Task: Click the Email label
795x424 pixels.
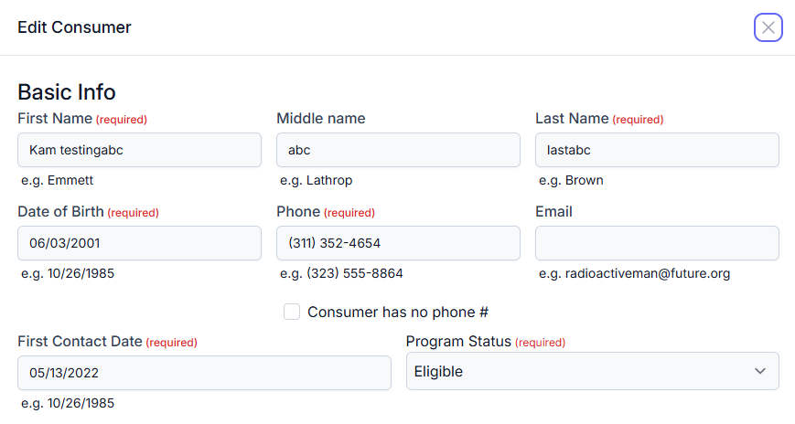Action: click(553, 212)
